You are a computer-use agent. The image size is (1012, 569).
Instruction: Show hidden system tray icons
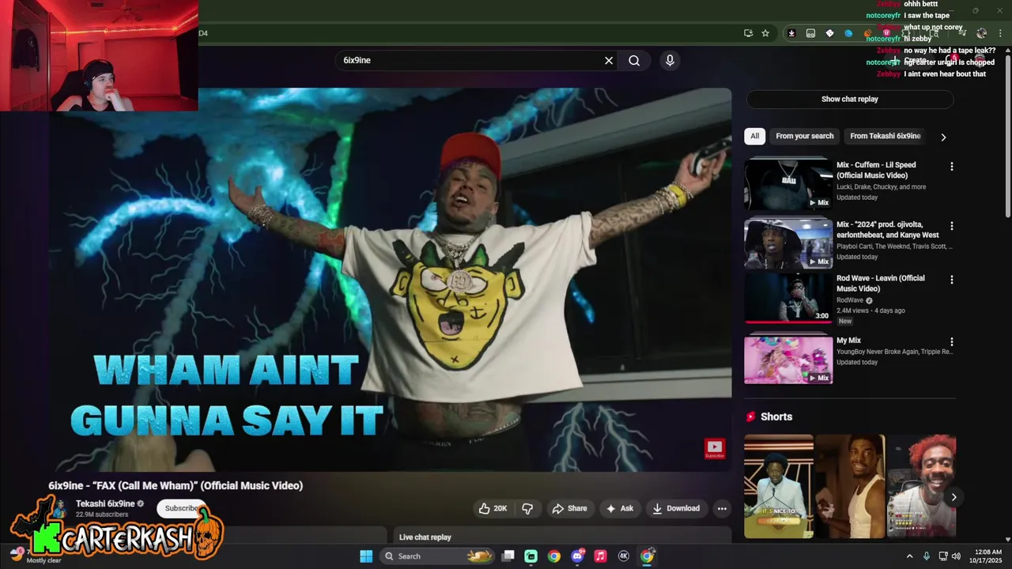coord(909,556)
